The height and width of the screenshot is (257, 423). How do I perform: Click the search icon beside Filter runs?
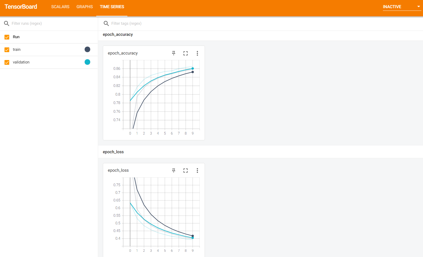tap(7, 23)
